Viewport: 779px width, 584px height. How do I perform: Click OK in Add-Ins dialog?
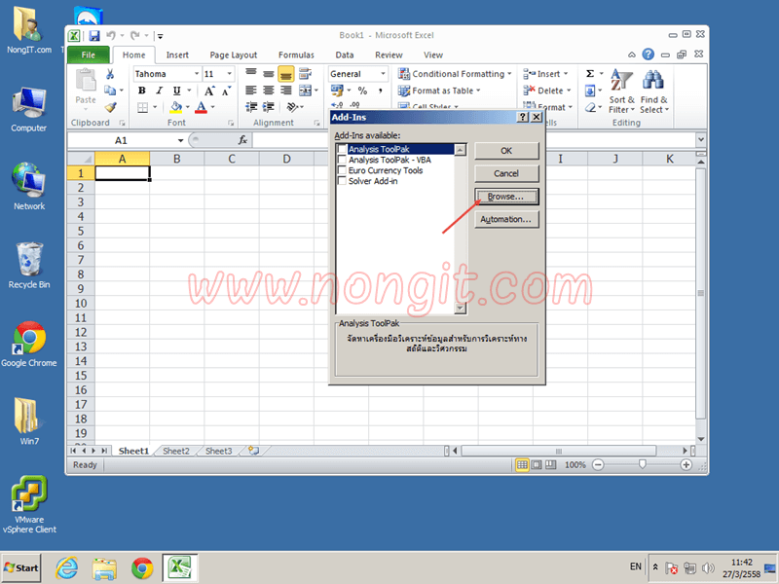506,151
